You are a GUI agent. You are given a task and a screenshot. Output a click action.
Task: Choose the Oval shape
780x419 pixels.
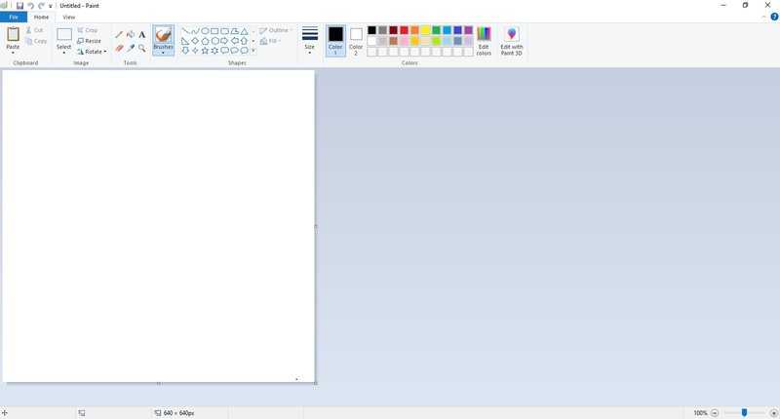pos(205,31)
